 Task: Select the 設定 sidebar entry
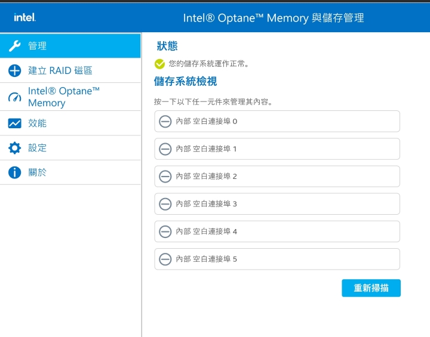click(70, 148)
